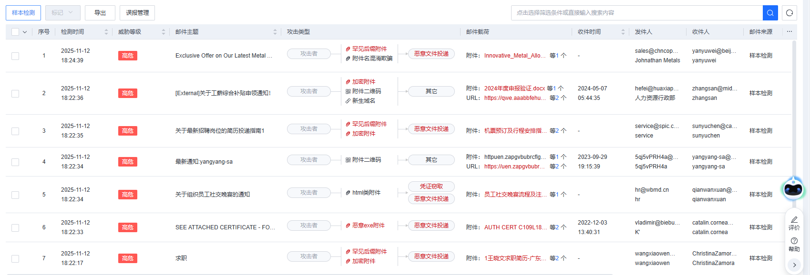Image resolution: width=810 pixels, height=275 pixels.
Task: Sort by 收件时间 column arrows
Action: (623, 32)
